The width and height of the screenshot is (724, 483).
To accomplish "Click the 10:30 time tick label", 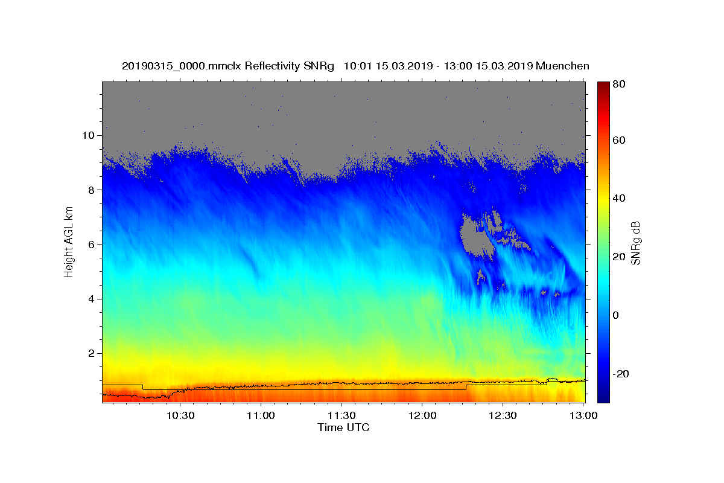I will pos(180,415).
